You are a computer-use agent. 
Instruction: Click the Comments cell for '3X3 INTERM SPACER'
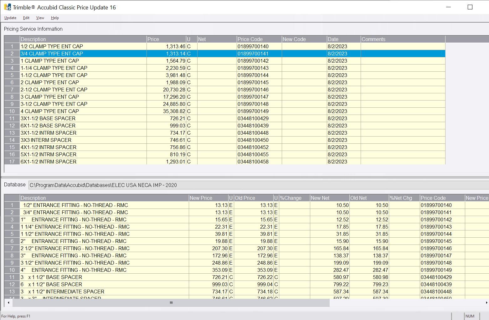click(403, 140)
